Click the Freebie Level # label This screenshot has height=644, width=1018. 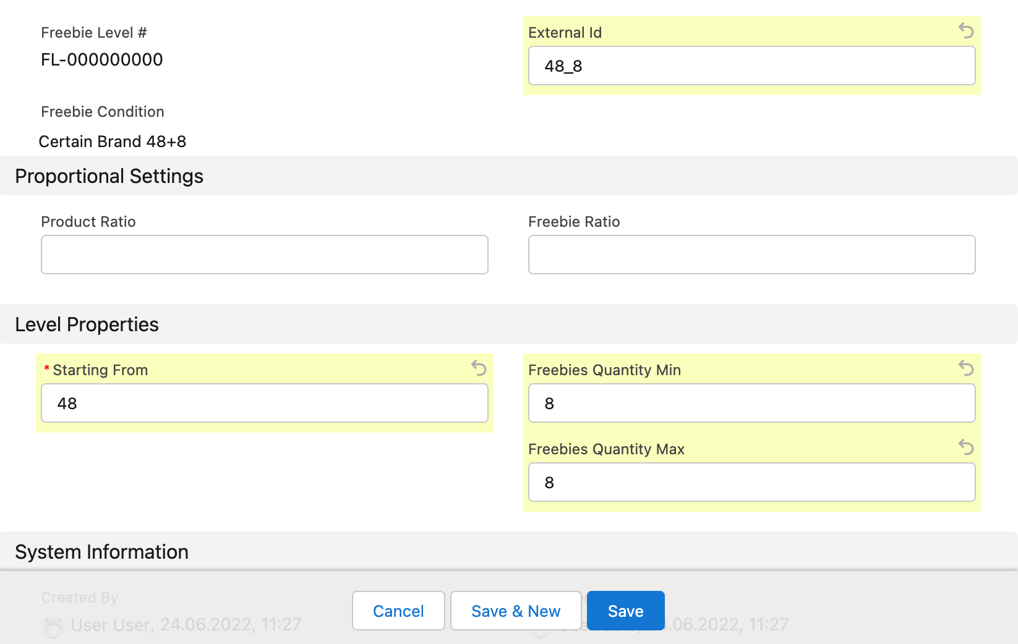click(94, 33)
